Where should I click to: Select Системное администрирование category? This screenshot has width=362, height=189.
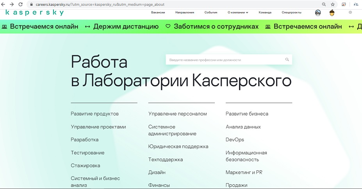tap(172, 130)
